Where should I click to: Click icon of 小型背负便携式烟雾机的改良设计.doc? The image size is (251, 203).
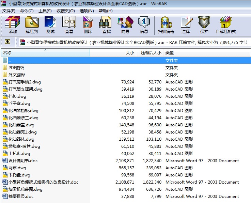5,182
